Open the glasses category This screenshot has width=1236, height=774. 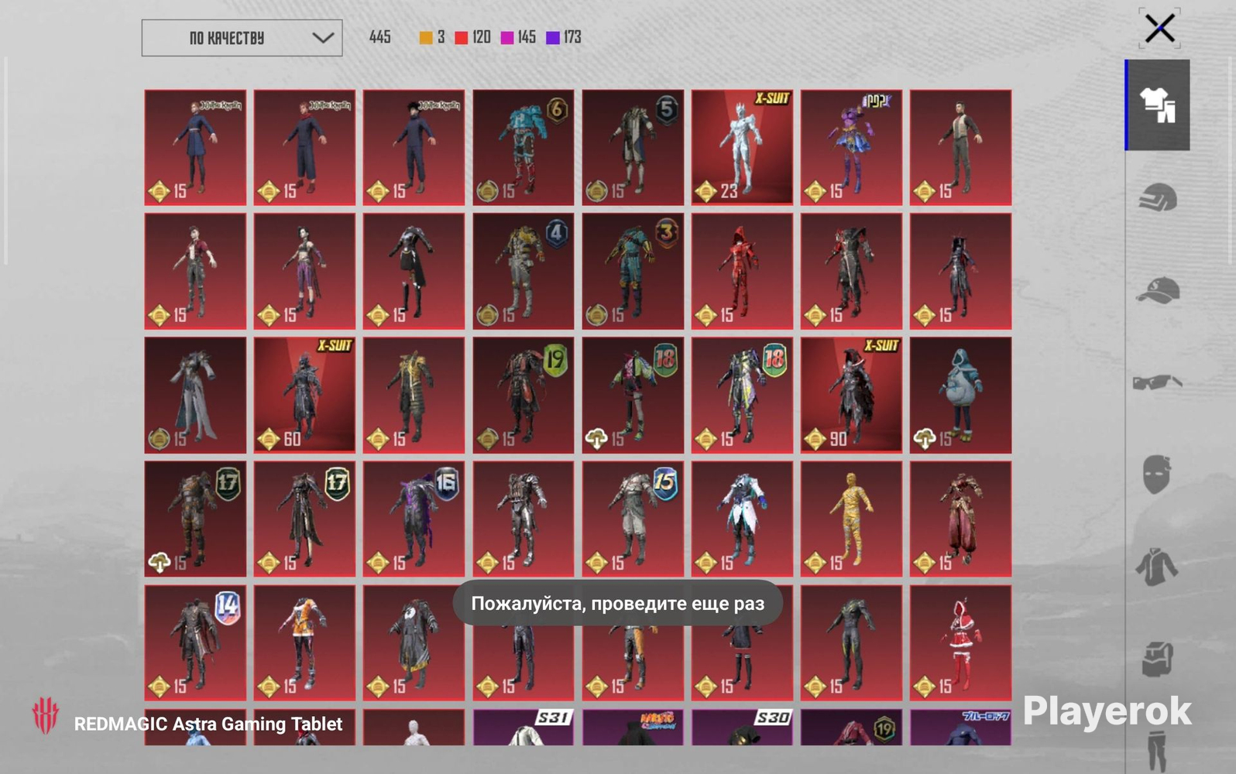tap(1158, 382)
